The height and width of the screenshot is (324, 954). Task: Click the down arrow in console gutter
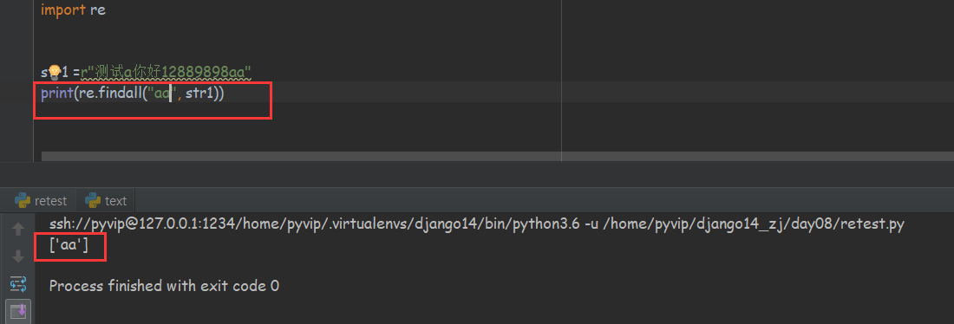pos(18,256)
